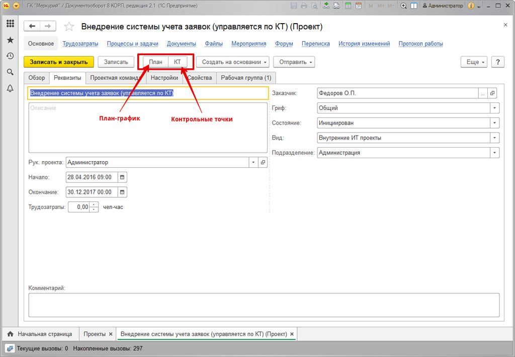Go forward with right arrow button
The height and width of the screenshot is (357, 515).
coord(48,26)
